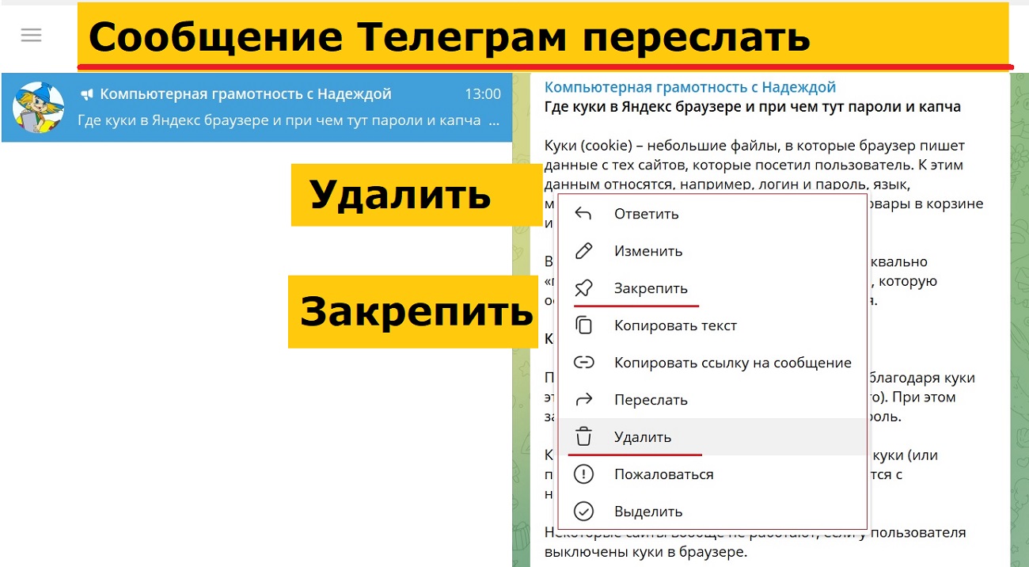
Task: Choose Изменить in the context menu
Action: point(712,251)
